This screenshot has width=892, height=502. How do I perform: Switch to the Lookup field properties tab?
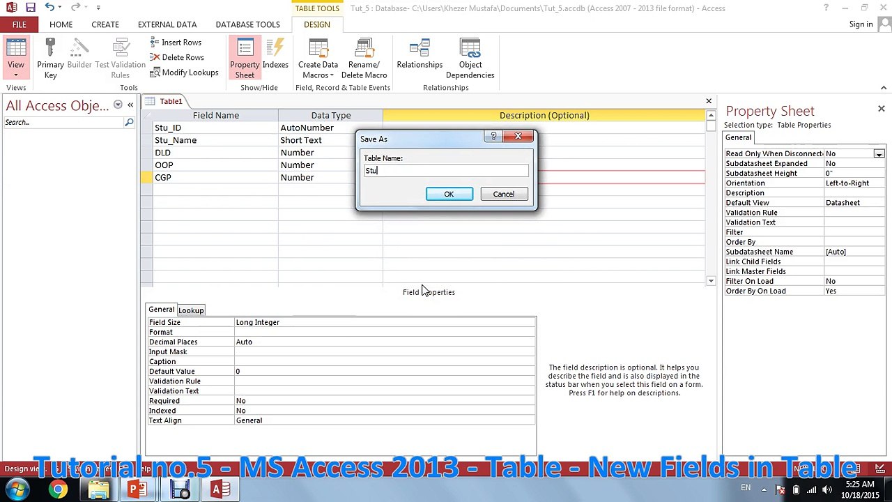point(191,310)
